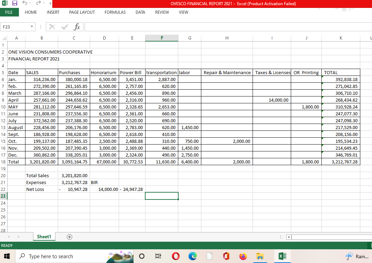This screenshot has width=372, height=263.
Task: Switch to the DATA tab
Action: [140, 12]
